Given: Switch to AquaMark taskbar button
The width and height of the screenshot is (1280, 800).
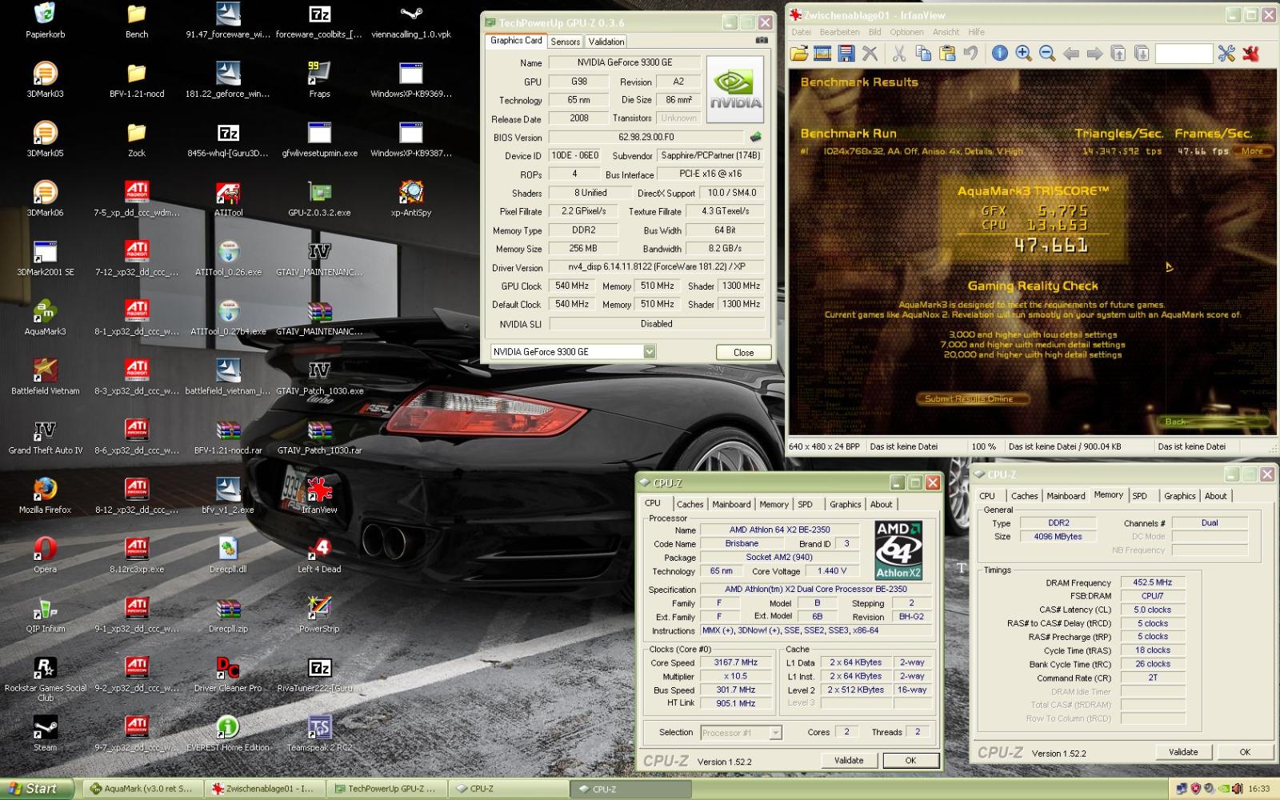Looking at the screenshot, I should point(142,789).
